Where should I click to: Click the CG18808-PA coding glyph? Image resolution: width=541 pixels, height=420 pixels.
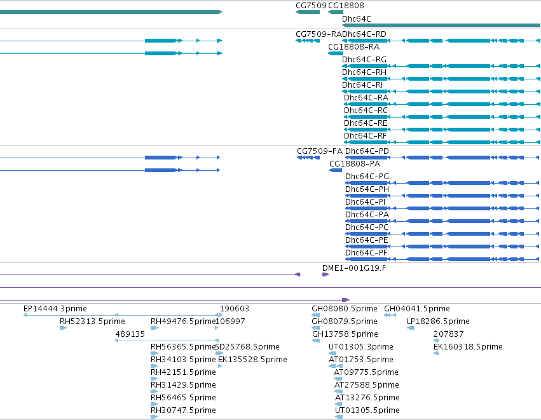click(336, 170)
